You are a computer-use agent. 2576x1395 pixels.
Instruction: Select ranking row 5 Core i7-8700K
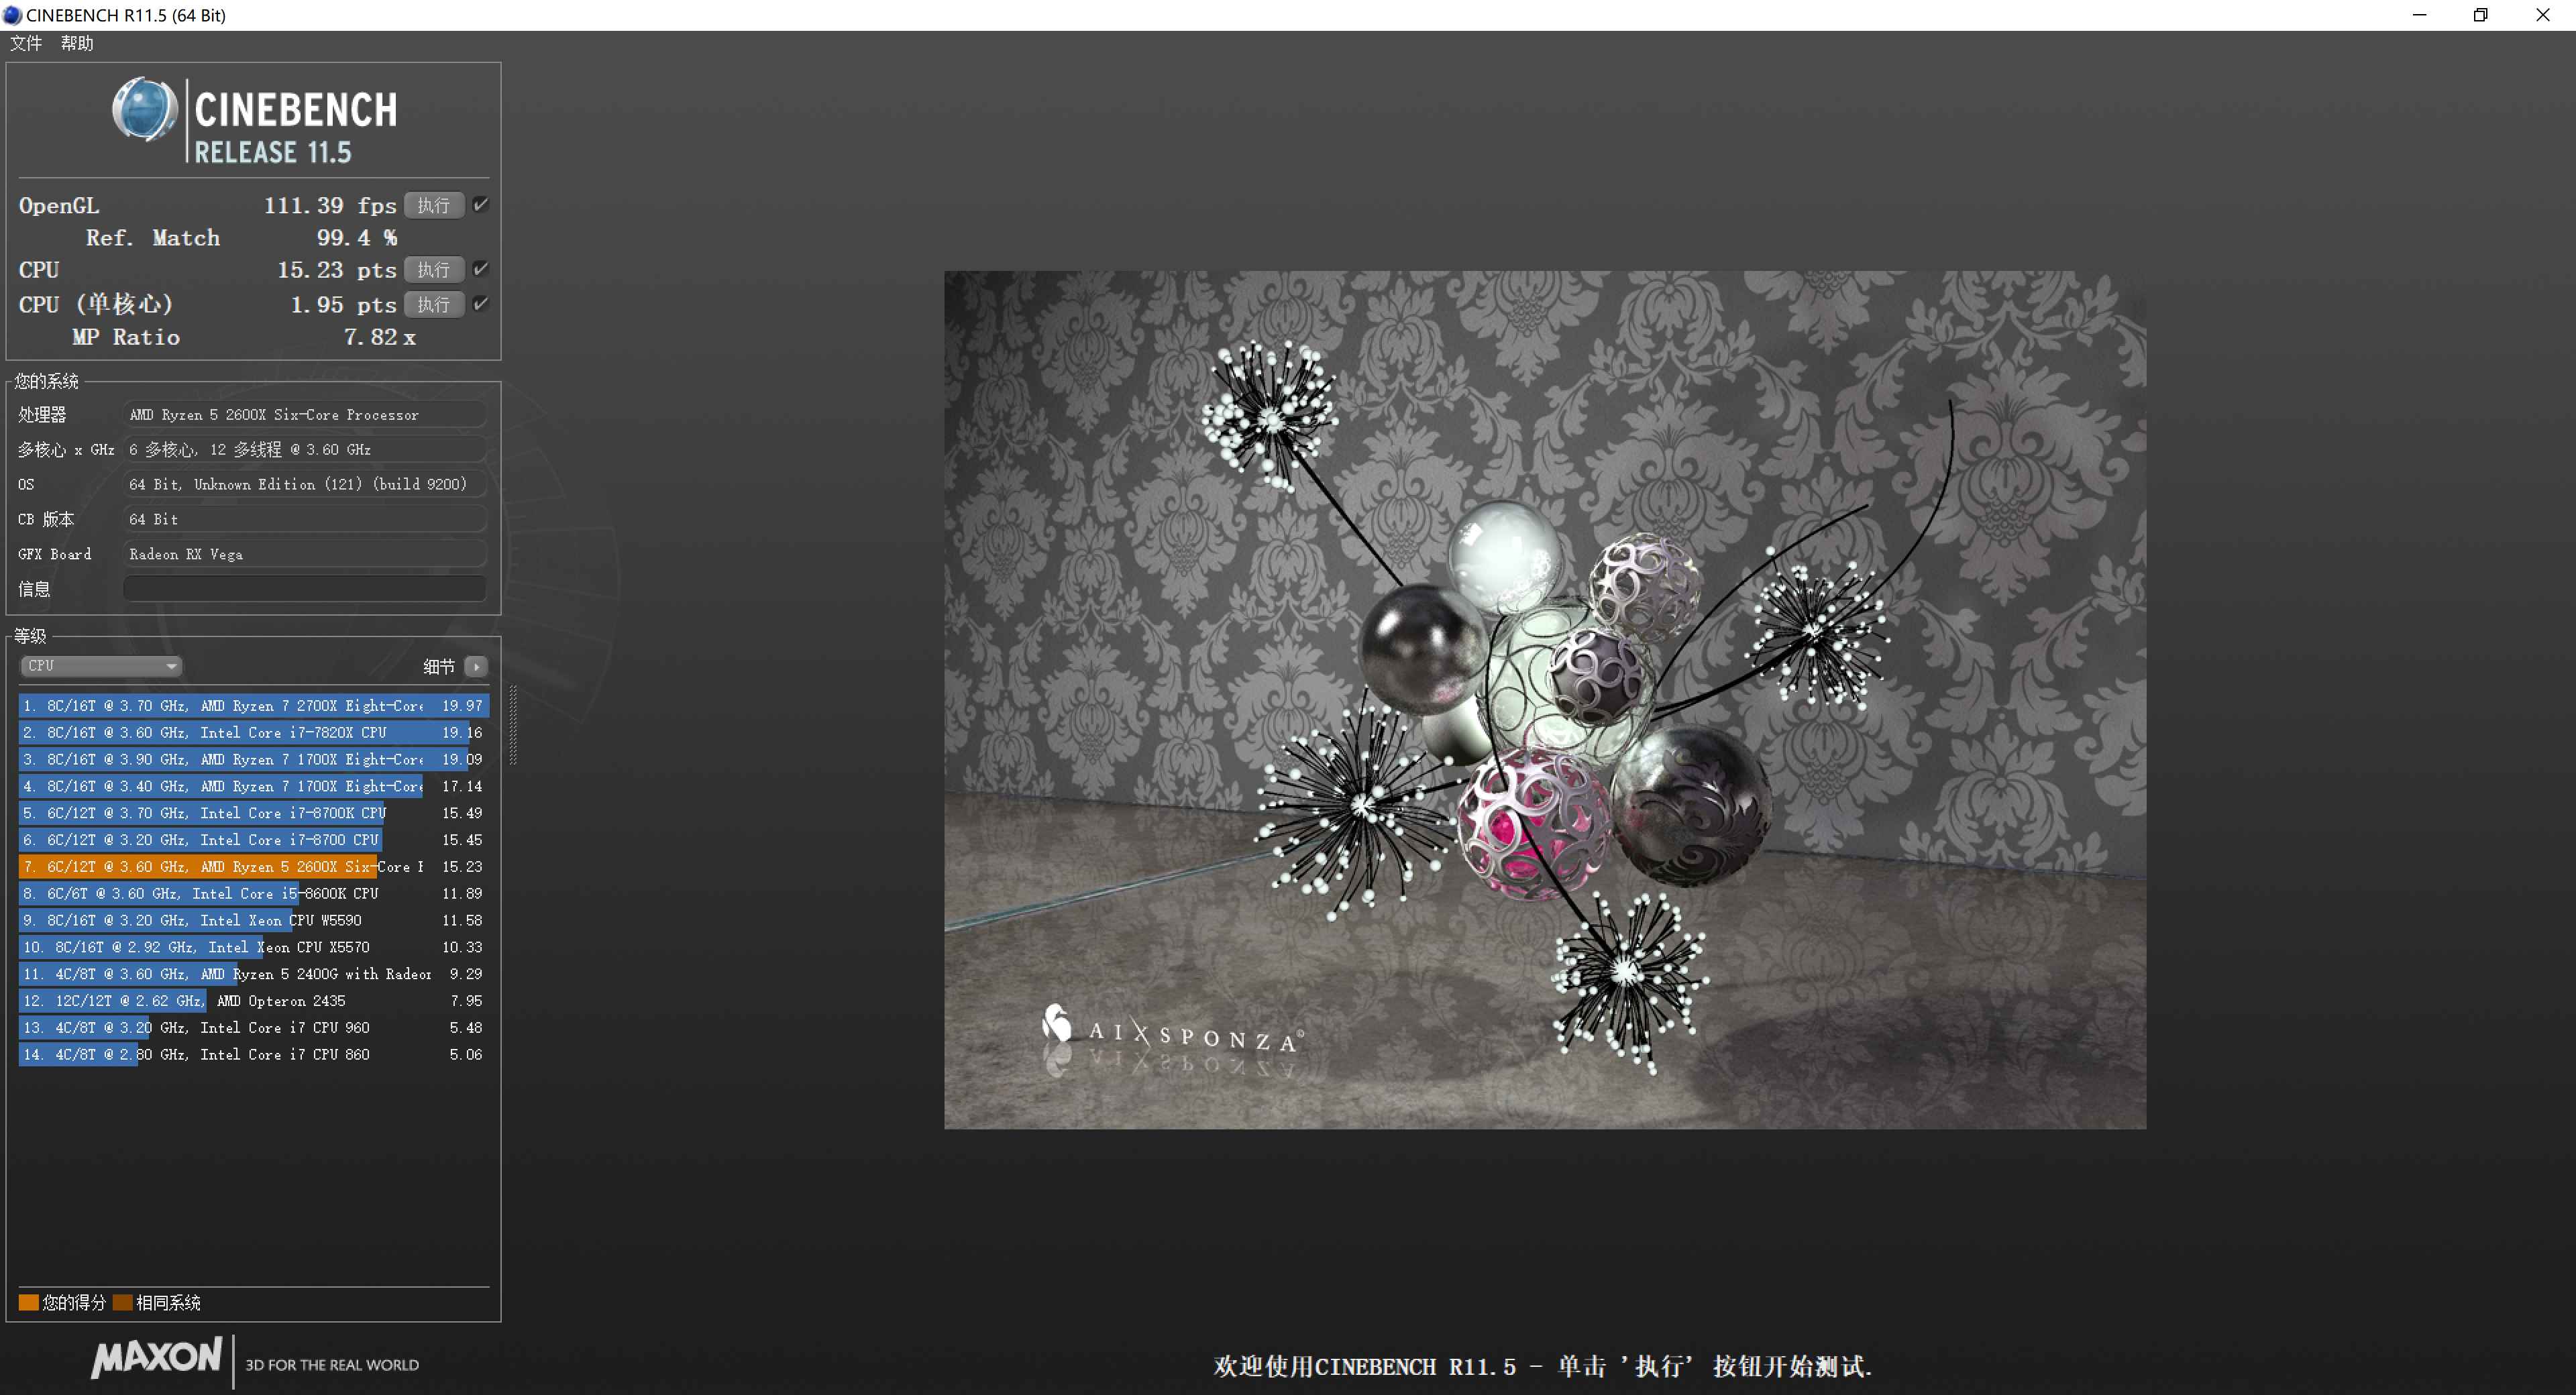[x=254, y=813]
